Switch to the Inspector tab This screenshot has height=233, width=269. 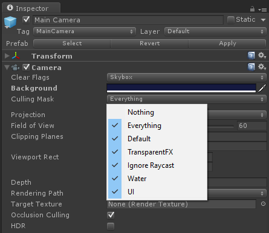coord(31,8)
